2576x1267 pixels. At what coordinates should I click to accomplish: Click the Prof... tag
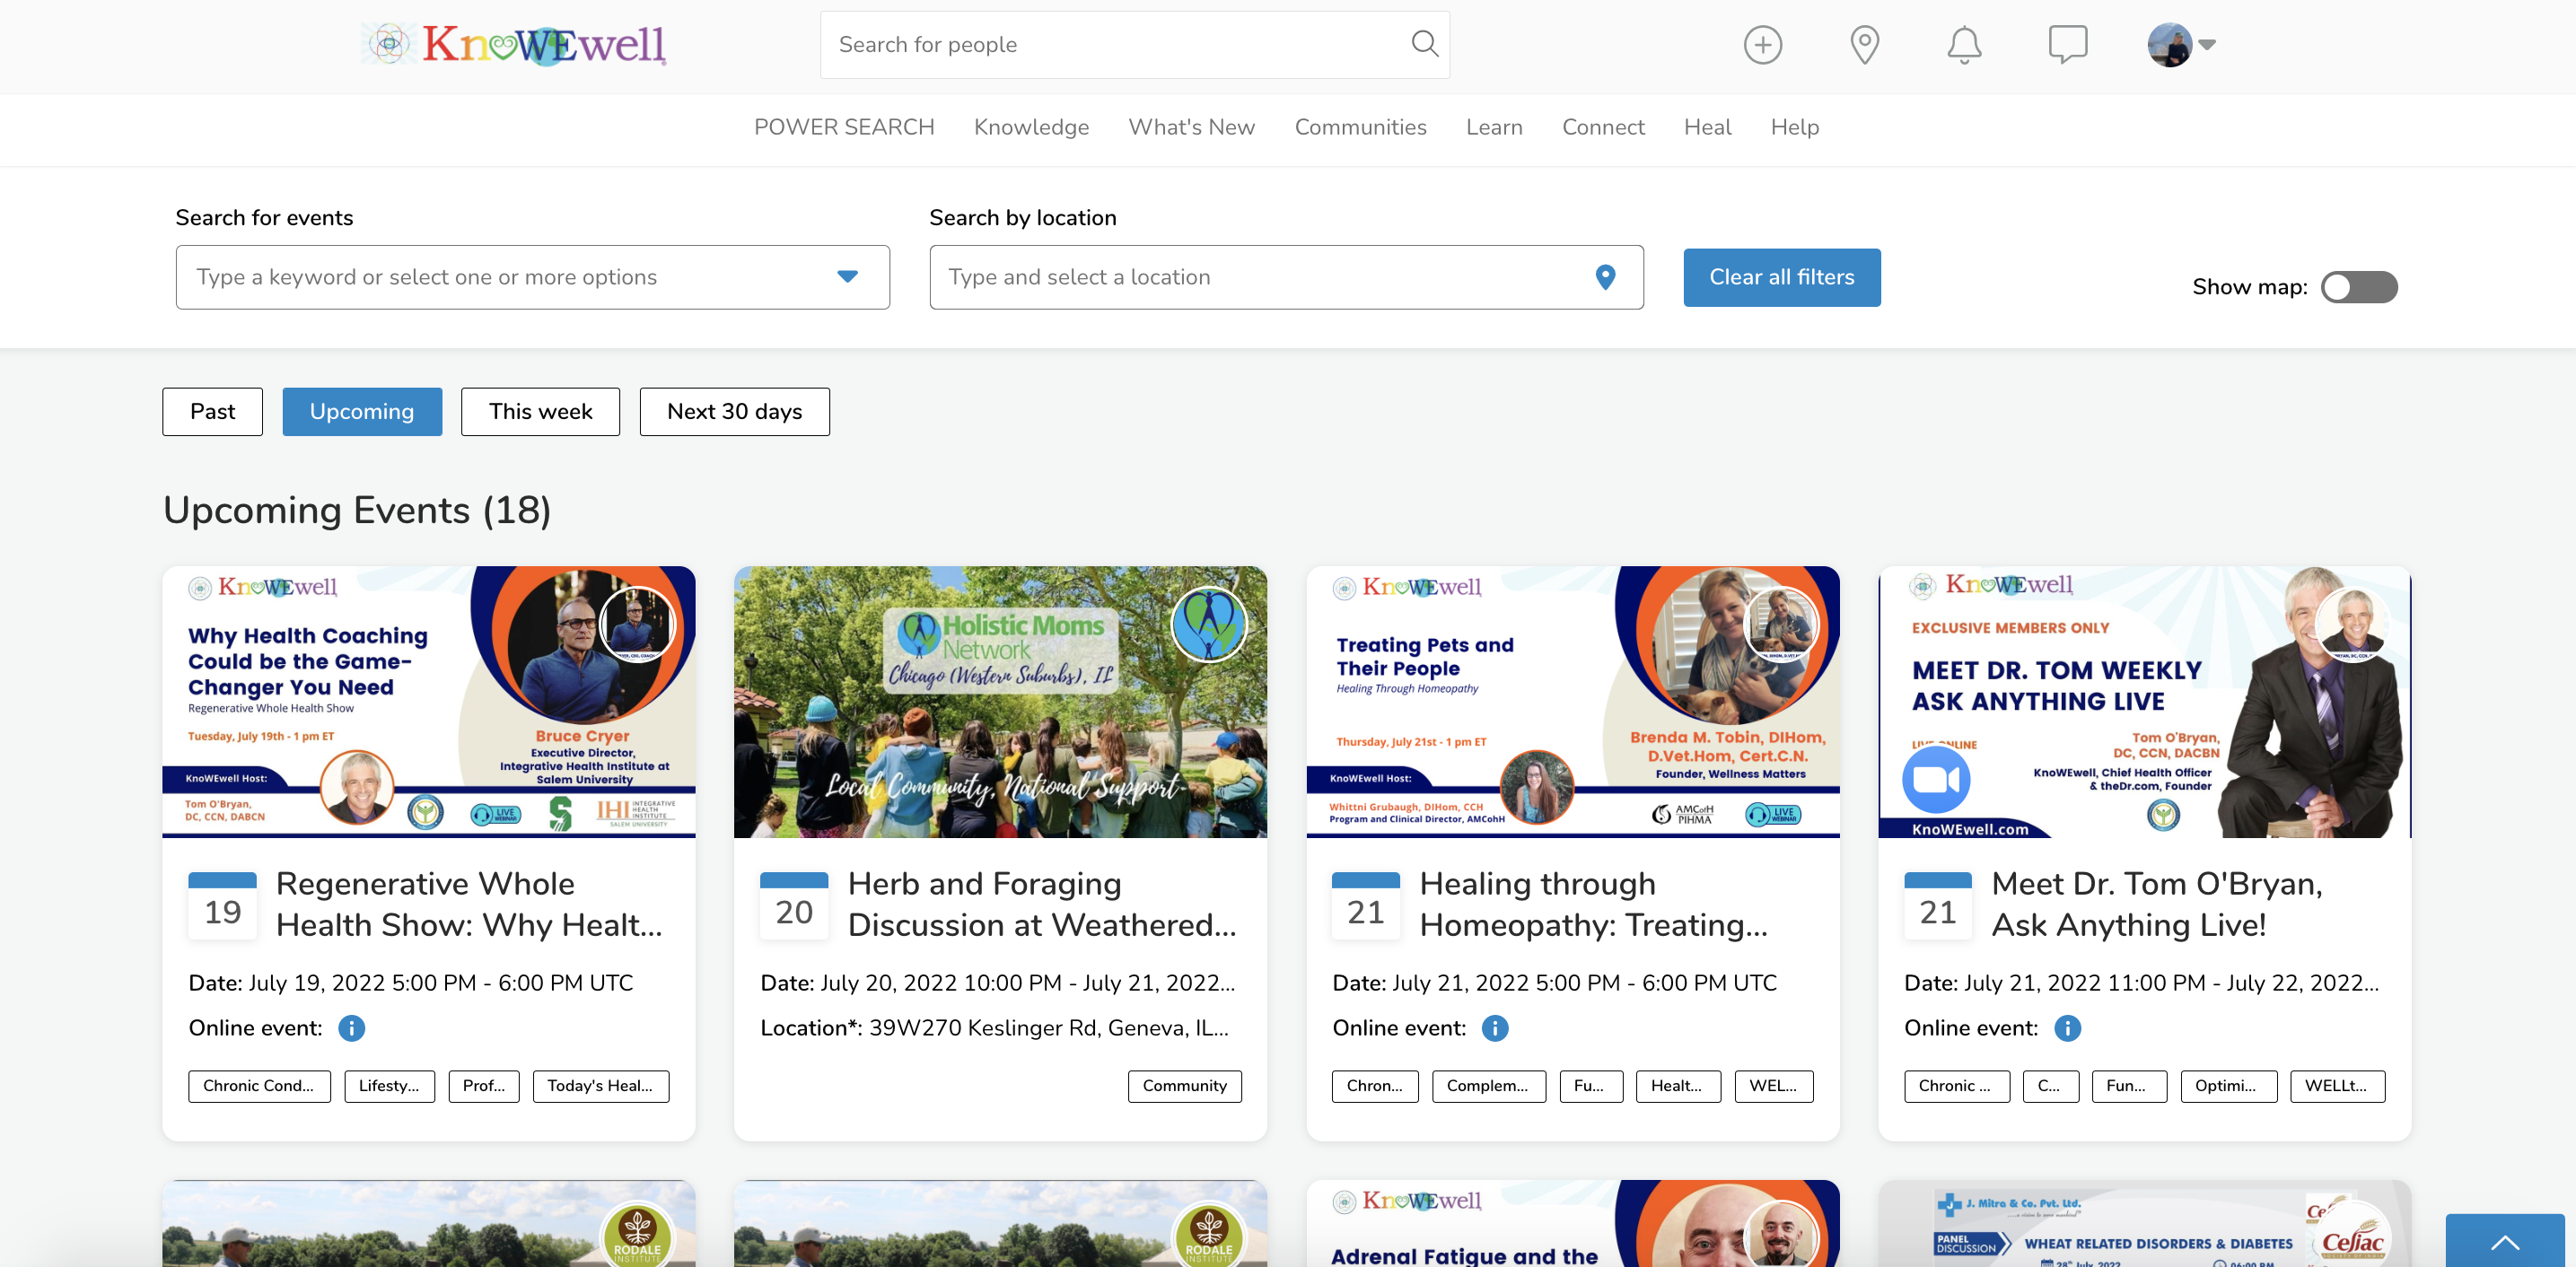click(484, 1086)
